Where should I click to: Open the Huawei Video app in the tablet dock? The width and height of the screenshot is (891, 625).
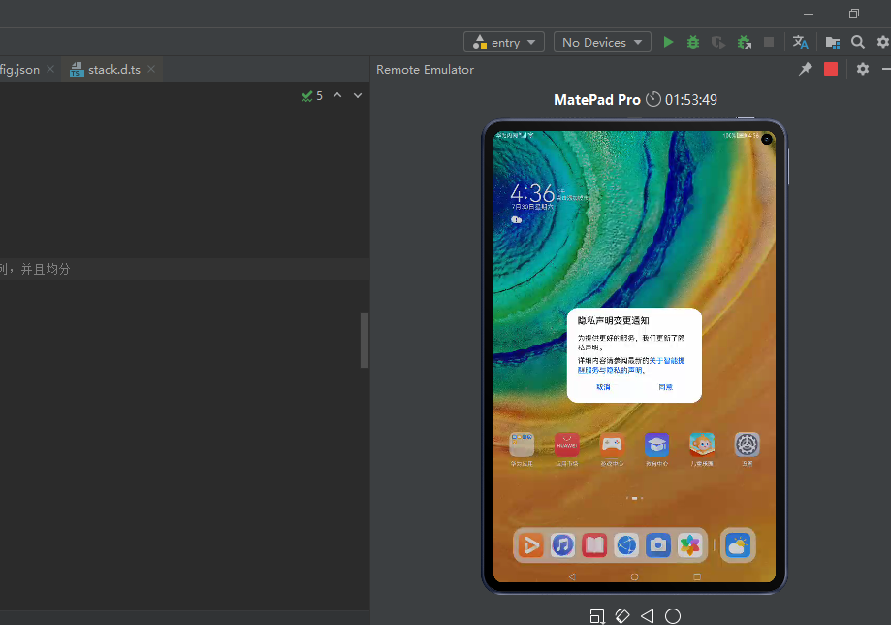(530, 545)
